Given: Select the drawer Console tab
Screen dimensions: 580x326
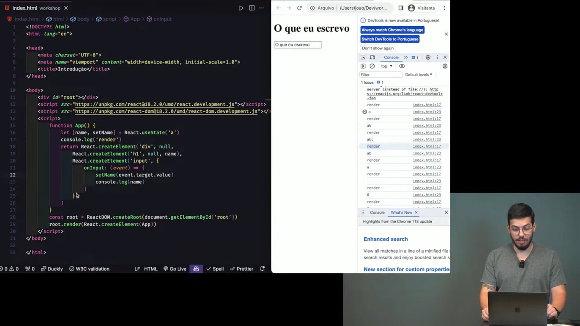Looking at the screenshot, I should pos(377,213).
